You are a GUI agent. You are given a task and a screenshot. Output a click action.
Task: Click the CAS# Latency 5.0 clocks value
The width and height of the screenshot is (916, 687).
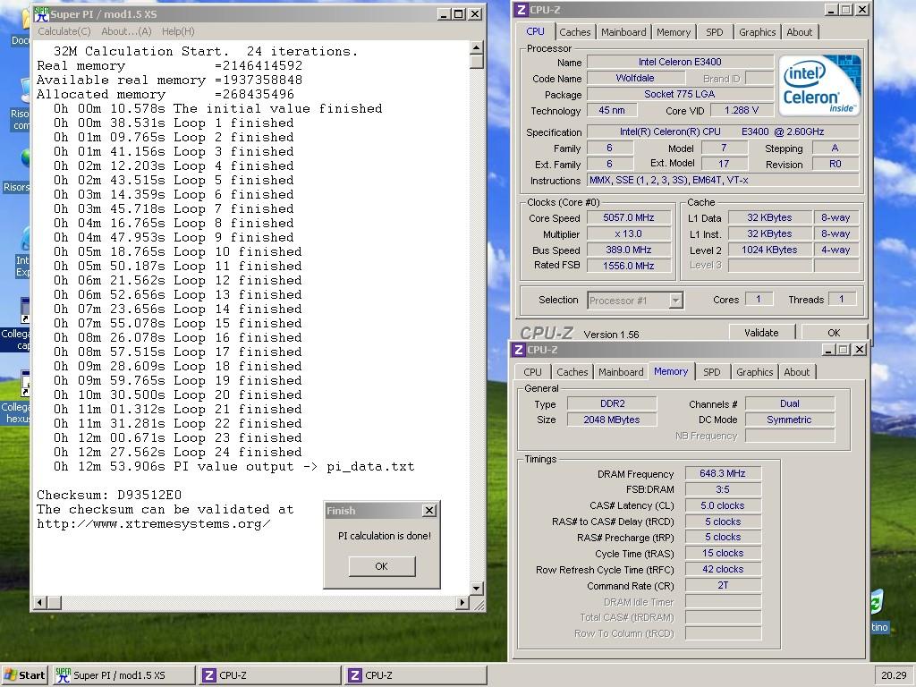tap(723, 506)
